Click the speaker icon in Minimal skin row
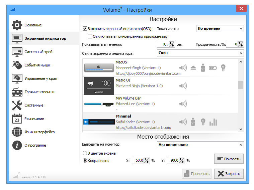254x190 pixels. tap(183, 122)
